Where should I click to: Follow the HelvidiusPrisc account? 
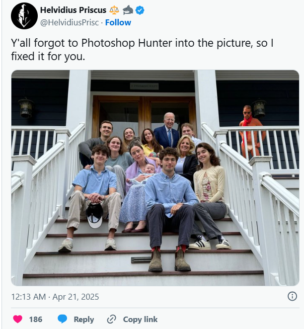point(118,22)
